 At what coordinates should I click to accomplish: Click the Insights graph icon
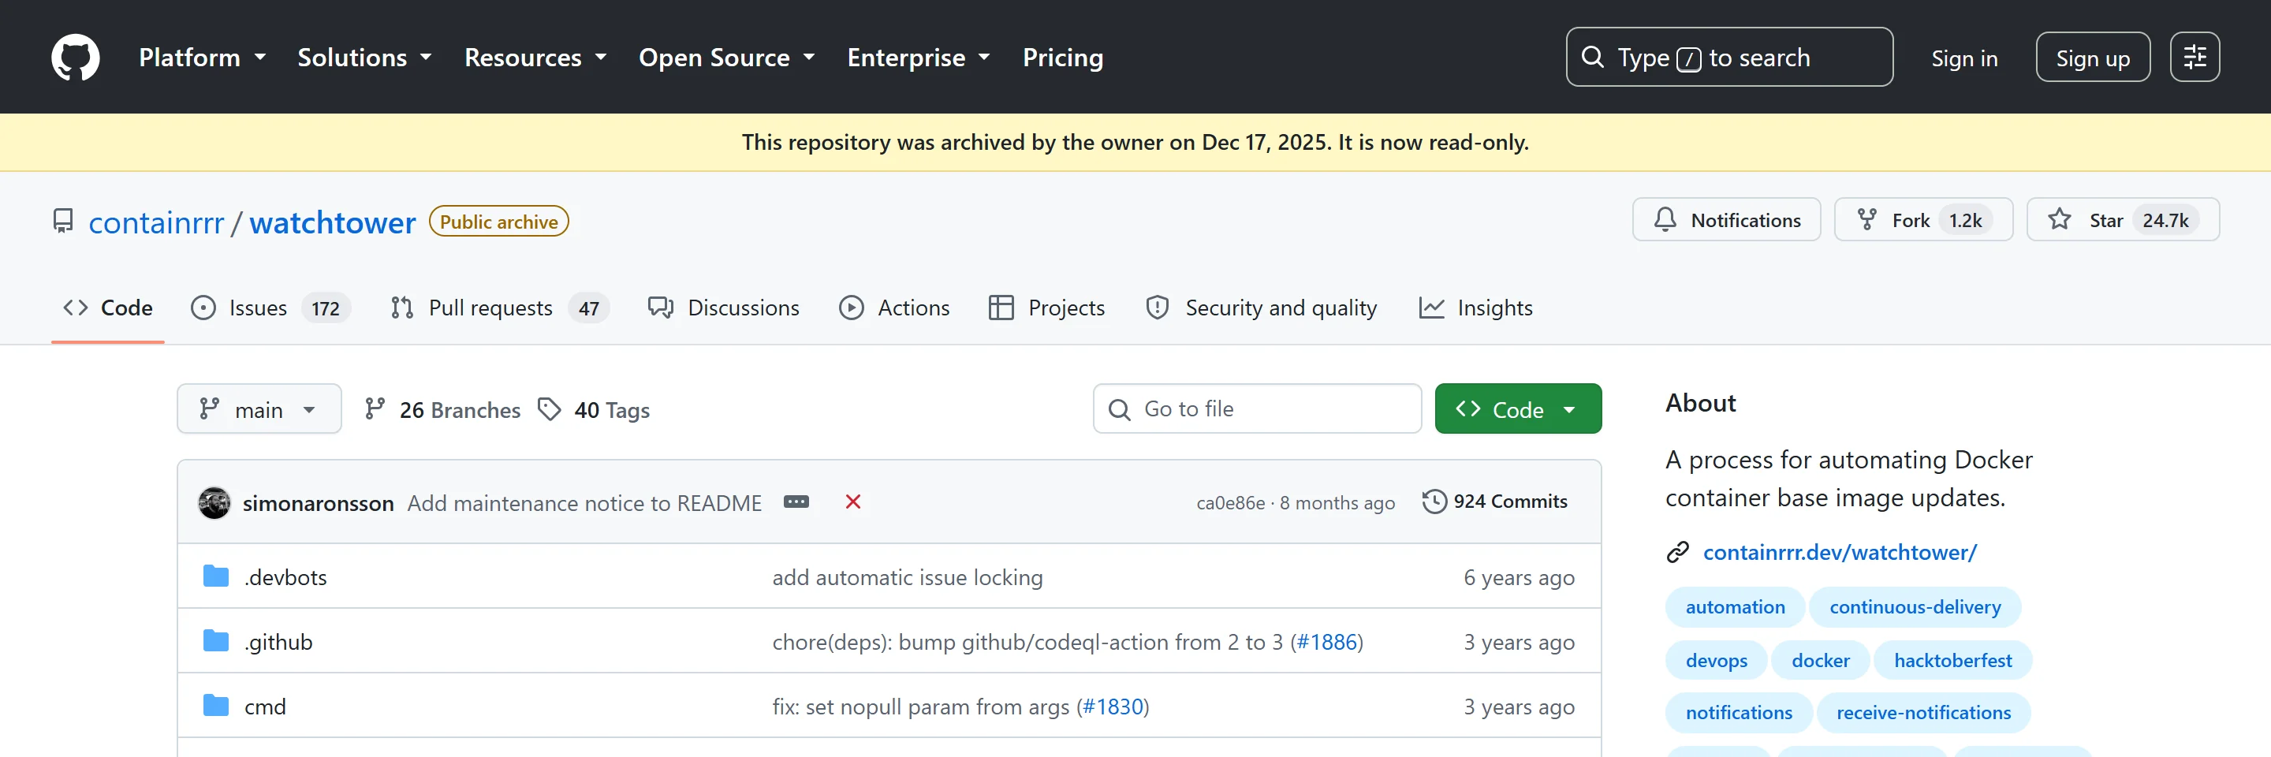(1431, 308)
